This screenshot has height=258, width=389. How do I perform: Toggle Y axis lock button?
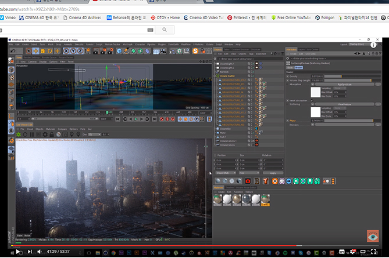[73, 51]
